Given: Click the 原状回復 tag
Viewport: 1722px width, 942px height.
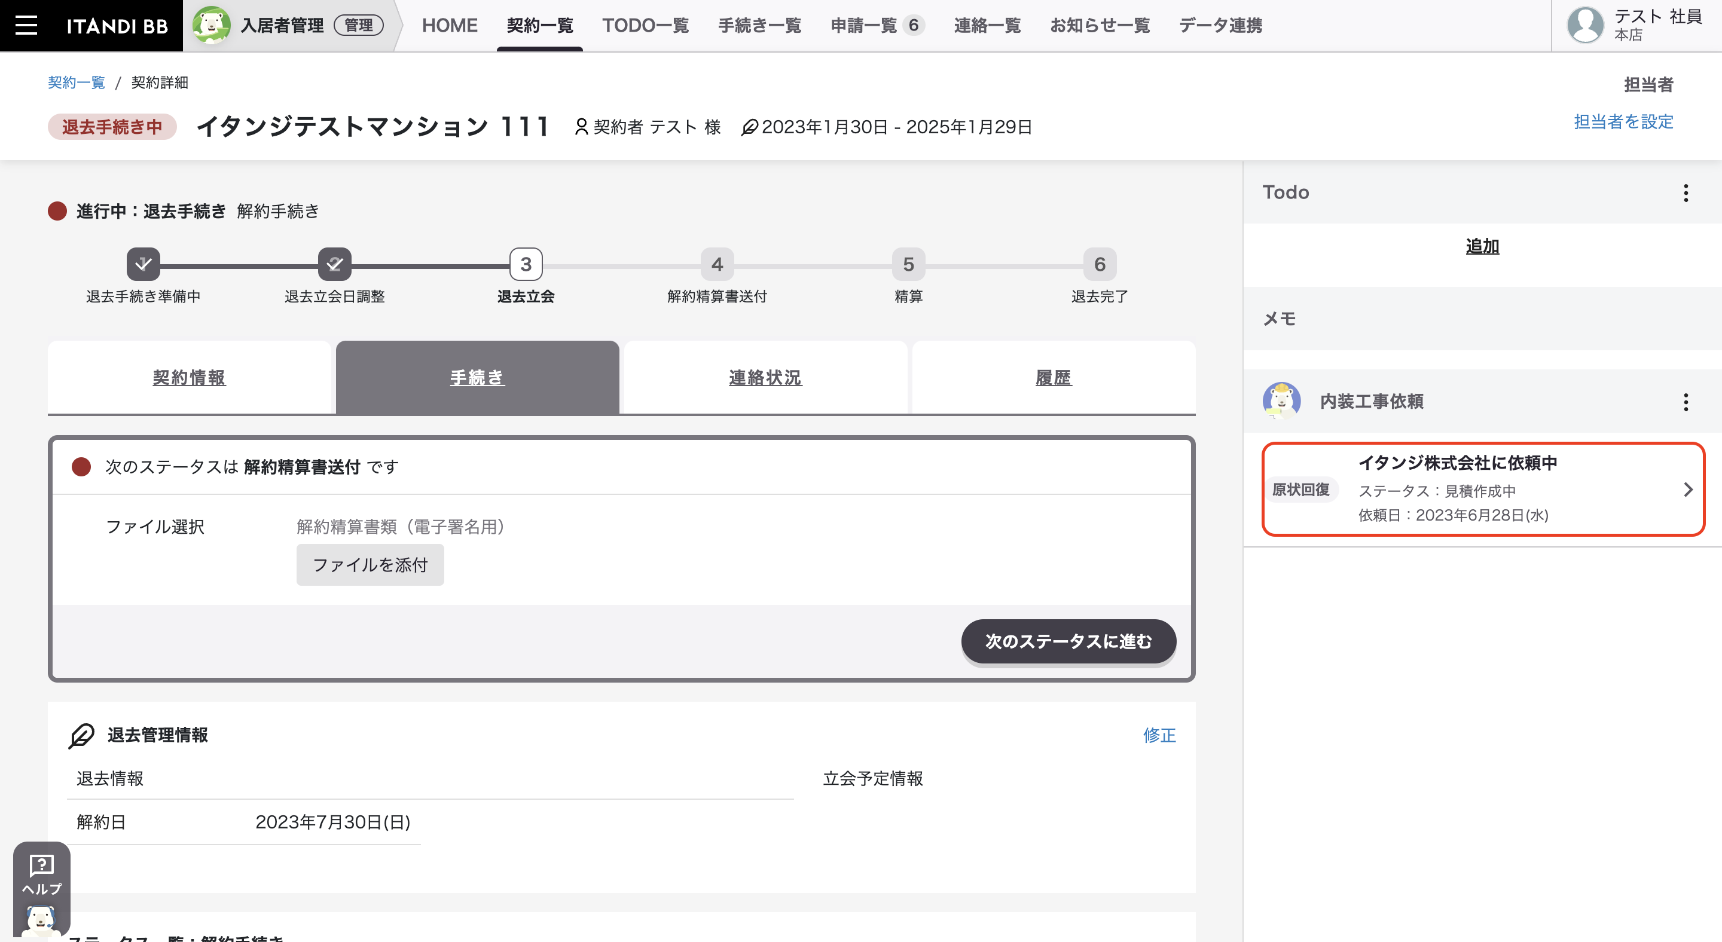Looking at the screenshot, I should [1300, 490].
